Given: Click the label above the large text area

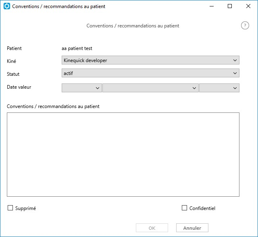Looking at the screenshot, I should (x=53, y=106).
